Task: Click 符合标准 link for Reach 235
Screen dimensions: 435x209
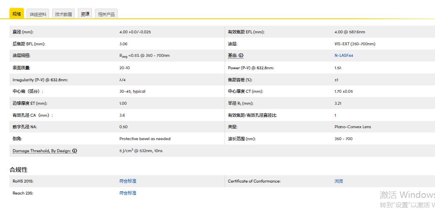Action: [127, 193]
